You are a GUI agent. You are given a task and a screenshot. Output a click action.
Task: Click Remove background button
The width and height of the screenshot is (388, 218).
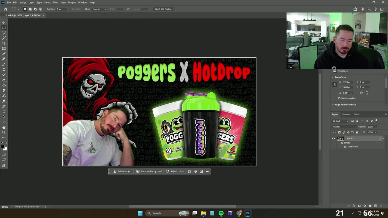coord(149,171)
